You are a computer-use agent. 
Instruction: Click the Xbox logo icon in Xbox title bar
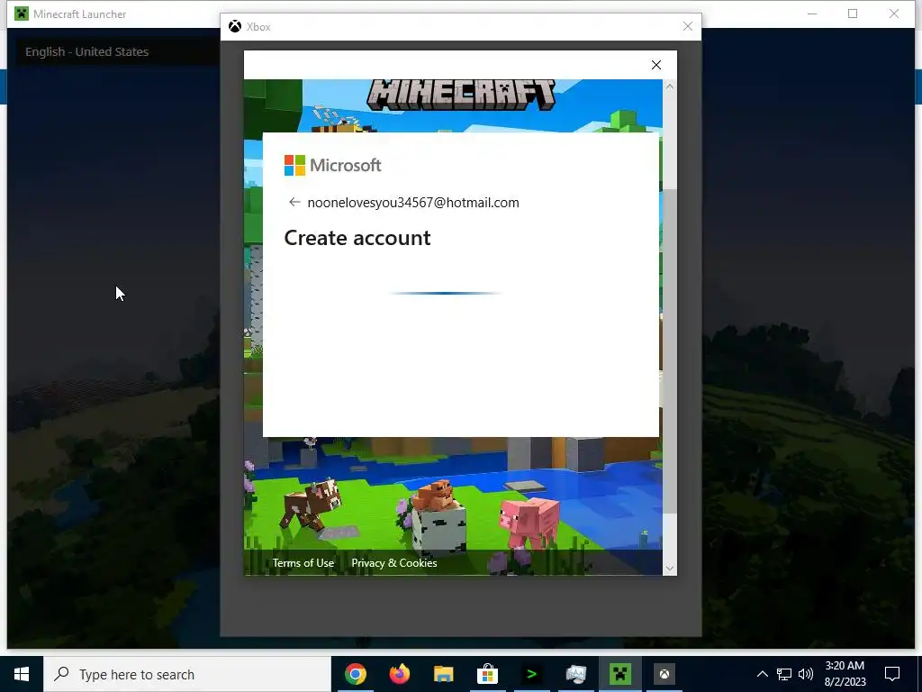pyautogui.click(x=235, y=26)
